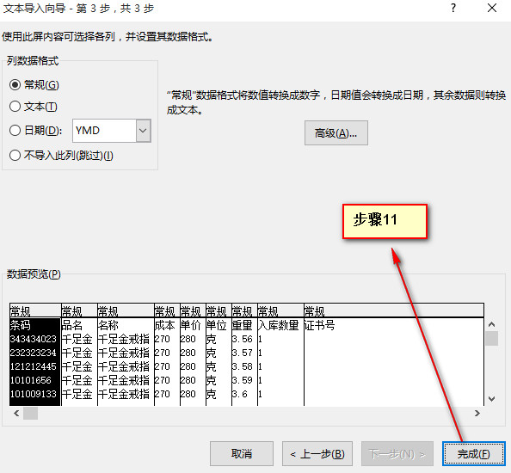
Task: Click barcode cell 101009133
Action: coord(34,394)
